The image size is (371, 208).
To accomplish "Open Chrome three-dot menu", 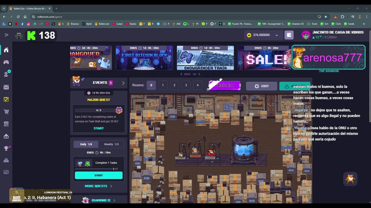I will click(x=367, y=17).
